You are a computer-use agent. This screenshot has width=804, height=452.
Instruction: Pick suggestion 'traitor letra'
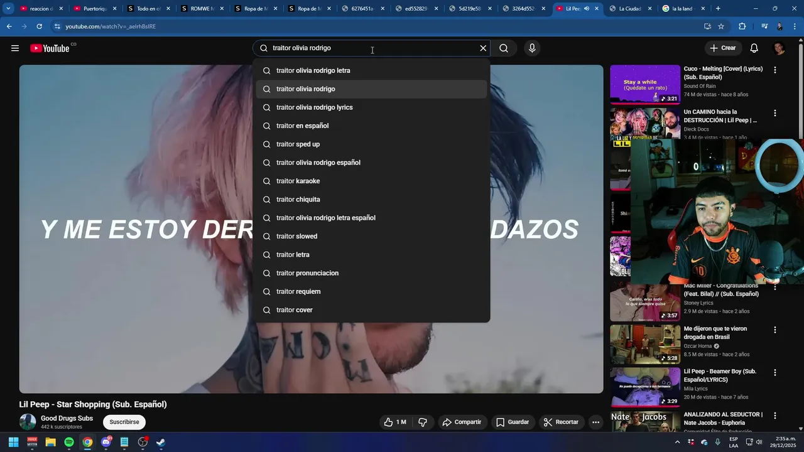pyautogui.click(x=371, y=255)
